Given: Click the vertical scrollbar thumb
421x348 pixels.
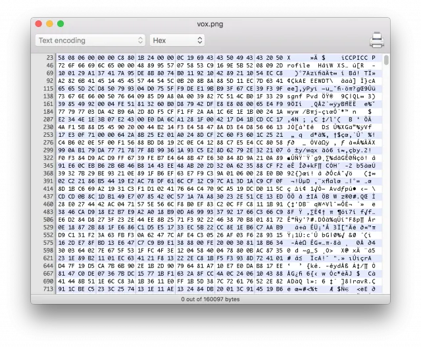Looking at the screenshot, I should point(386,60).
